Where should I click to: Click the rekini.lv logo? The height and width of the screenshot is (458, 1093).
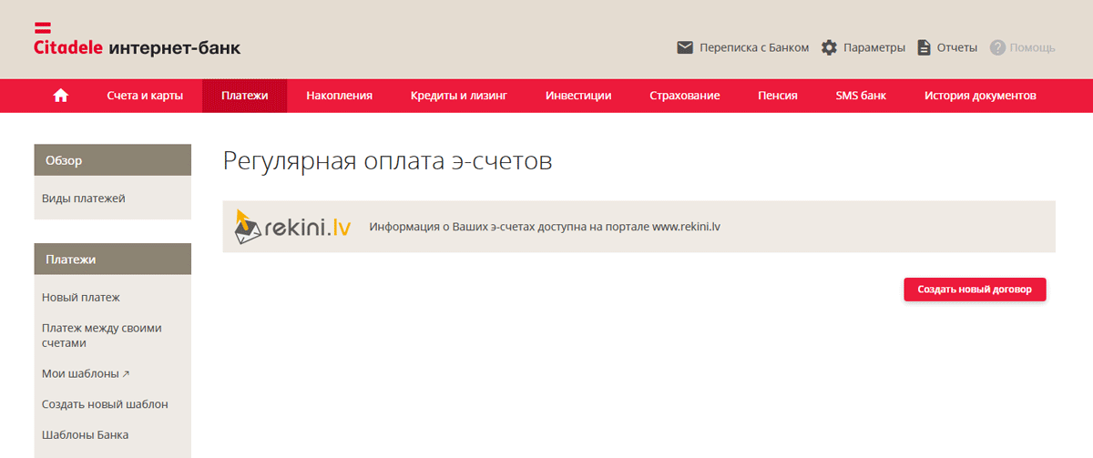[292, 227]
